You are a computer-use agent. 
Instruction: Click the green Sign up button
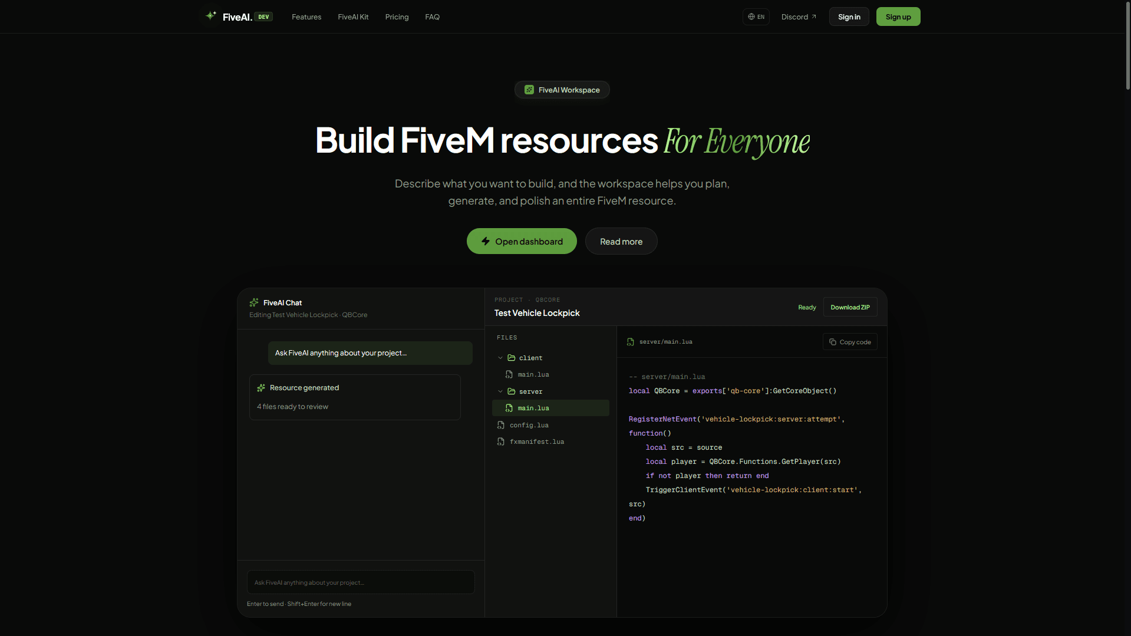pyautogui.click(x=898, y=17)
